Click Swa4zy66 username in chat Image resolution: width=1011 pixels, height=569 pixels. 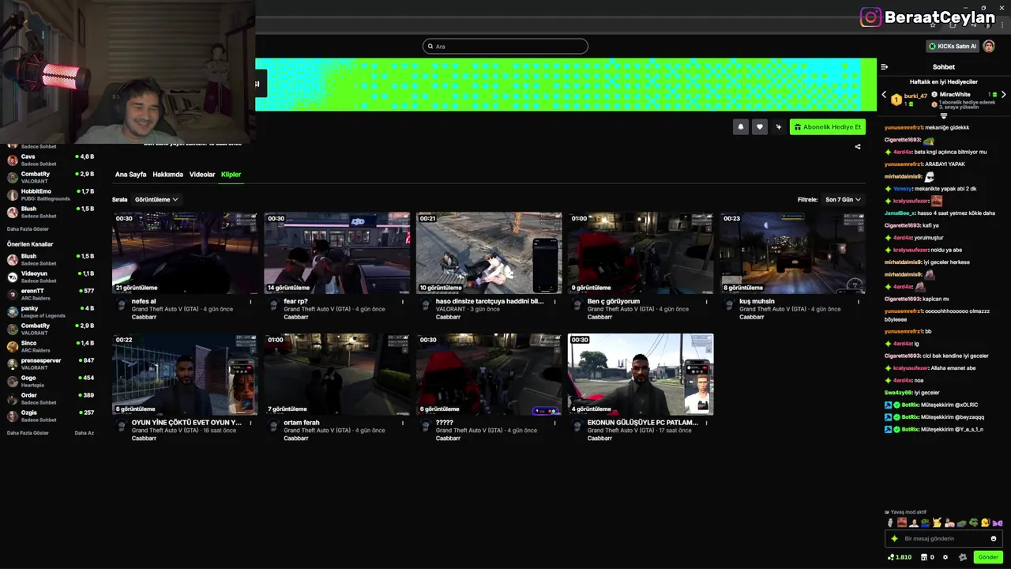(900, 393)
